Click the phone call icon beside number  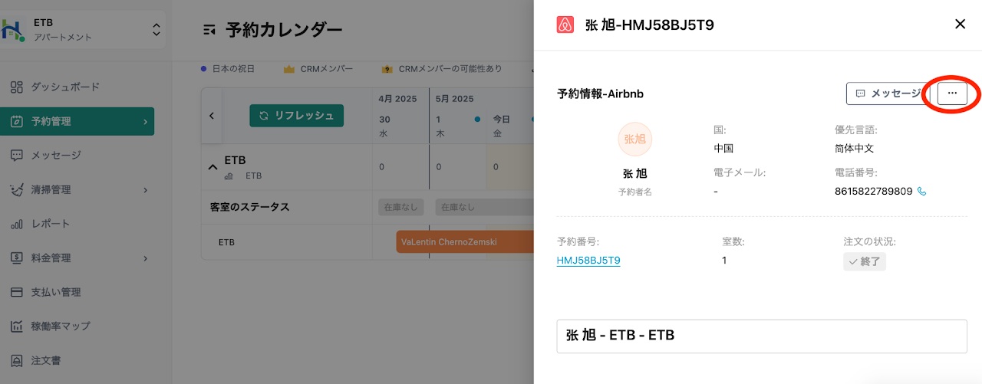coord(922,192)
